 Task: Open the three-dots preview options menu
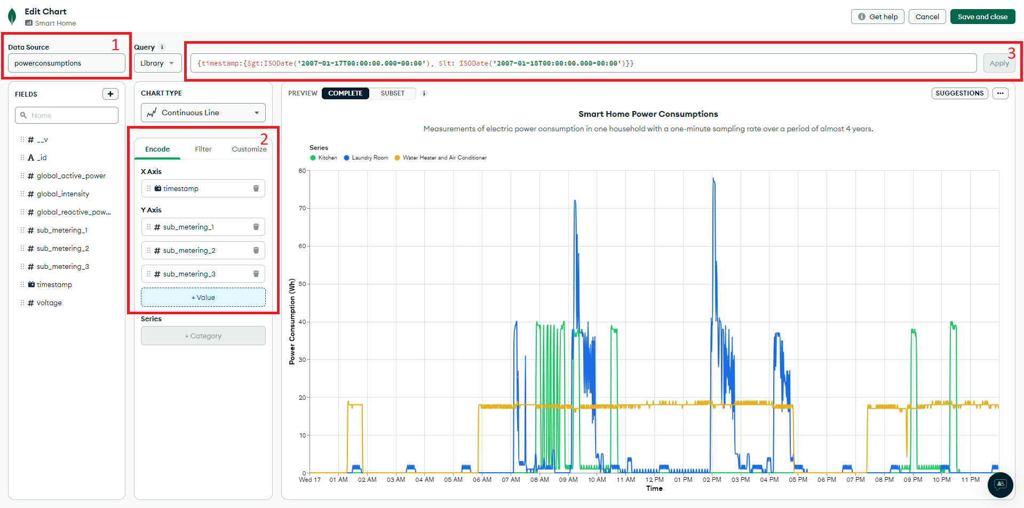(1000, 93)
